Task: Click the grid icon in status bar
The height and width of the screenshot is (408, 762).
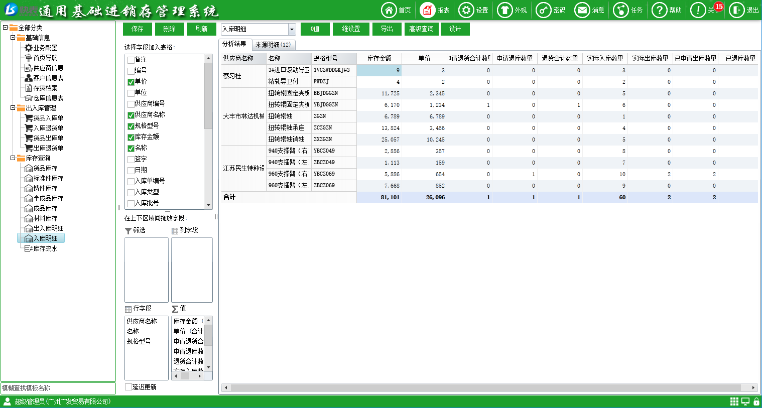Action: click(x=734, y=401)
